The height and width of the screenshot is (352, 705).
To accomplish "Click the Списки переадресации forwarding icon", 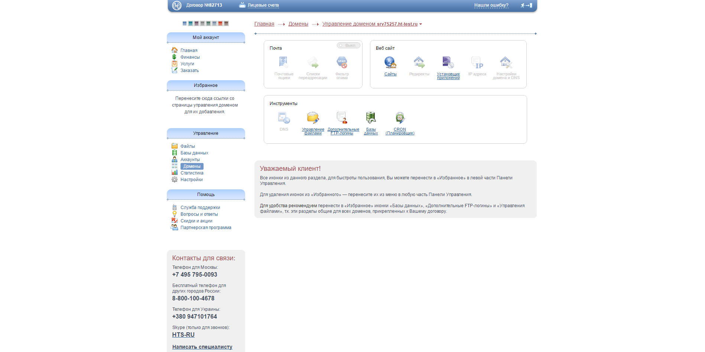I will pyautogui.click(x=313, y=62).
